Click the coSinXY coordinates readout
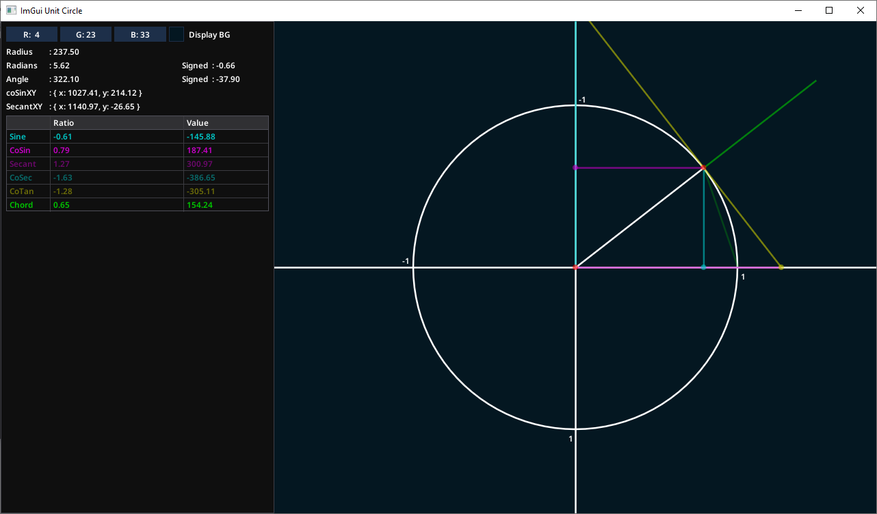The height and width of the screenshot is (514, 877). (x=97, y=93)
